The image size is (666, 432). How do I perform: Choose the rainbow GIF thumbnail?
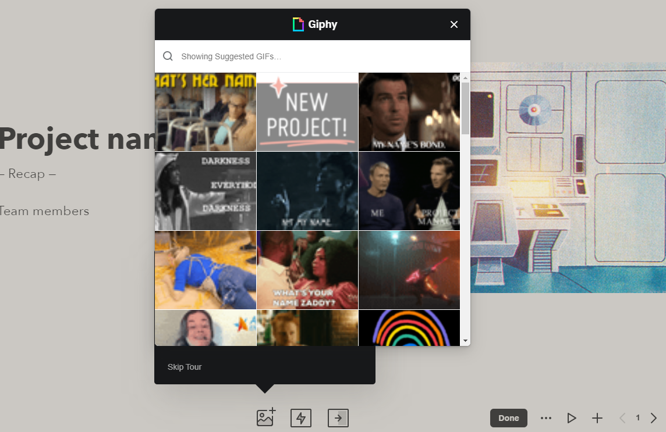(409, 327)
